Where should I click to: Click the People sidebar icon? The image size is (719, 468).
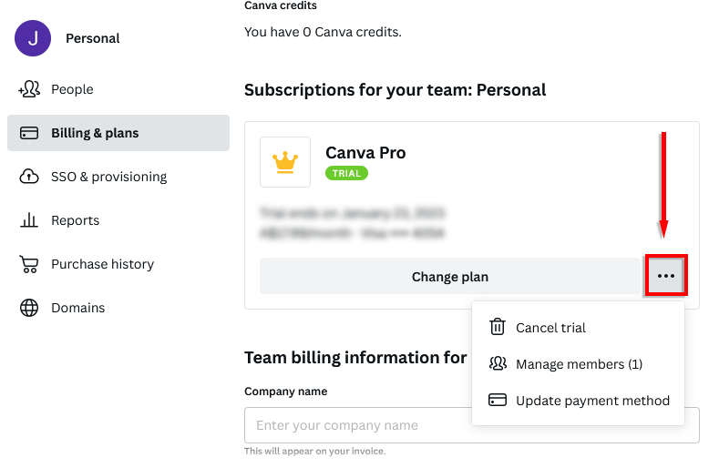[29, 89]
